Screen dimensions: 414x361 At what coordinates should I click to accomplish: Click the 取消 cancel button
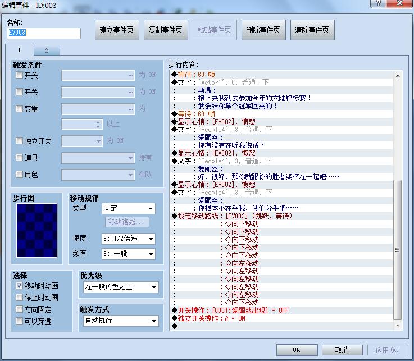click(342, 350)
